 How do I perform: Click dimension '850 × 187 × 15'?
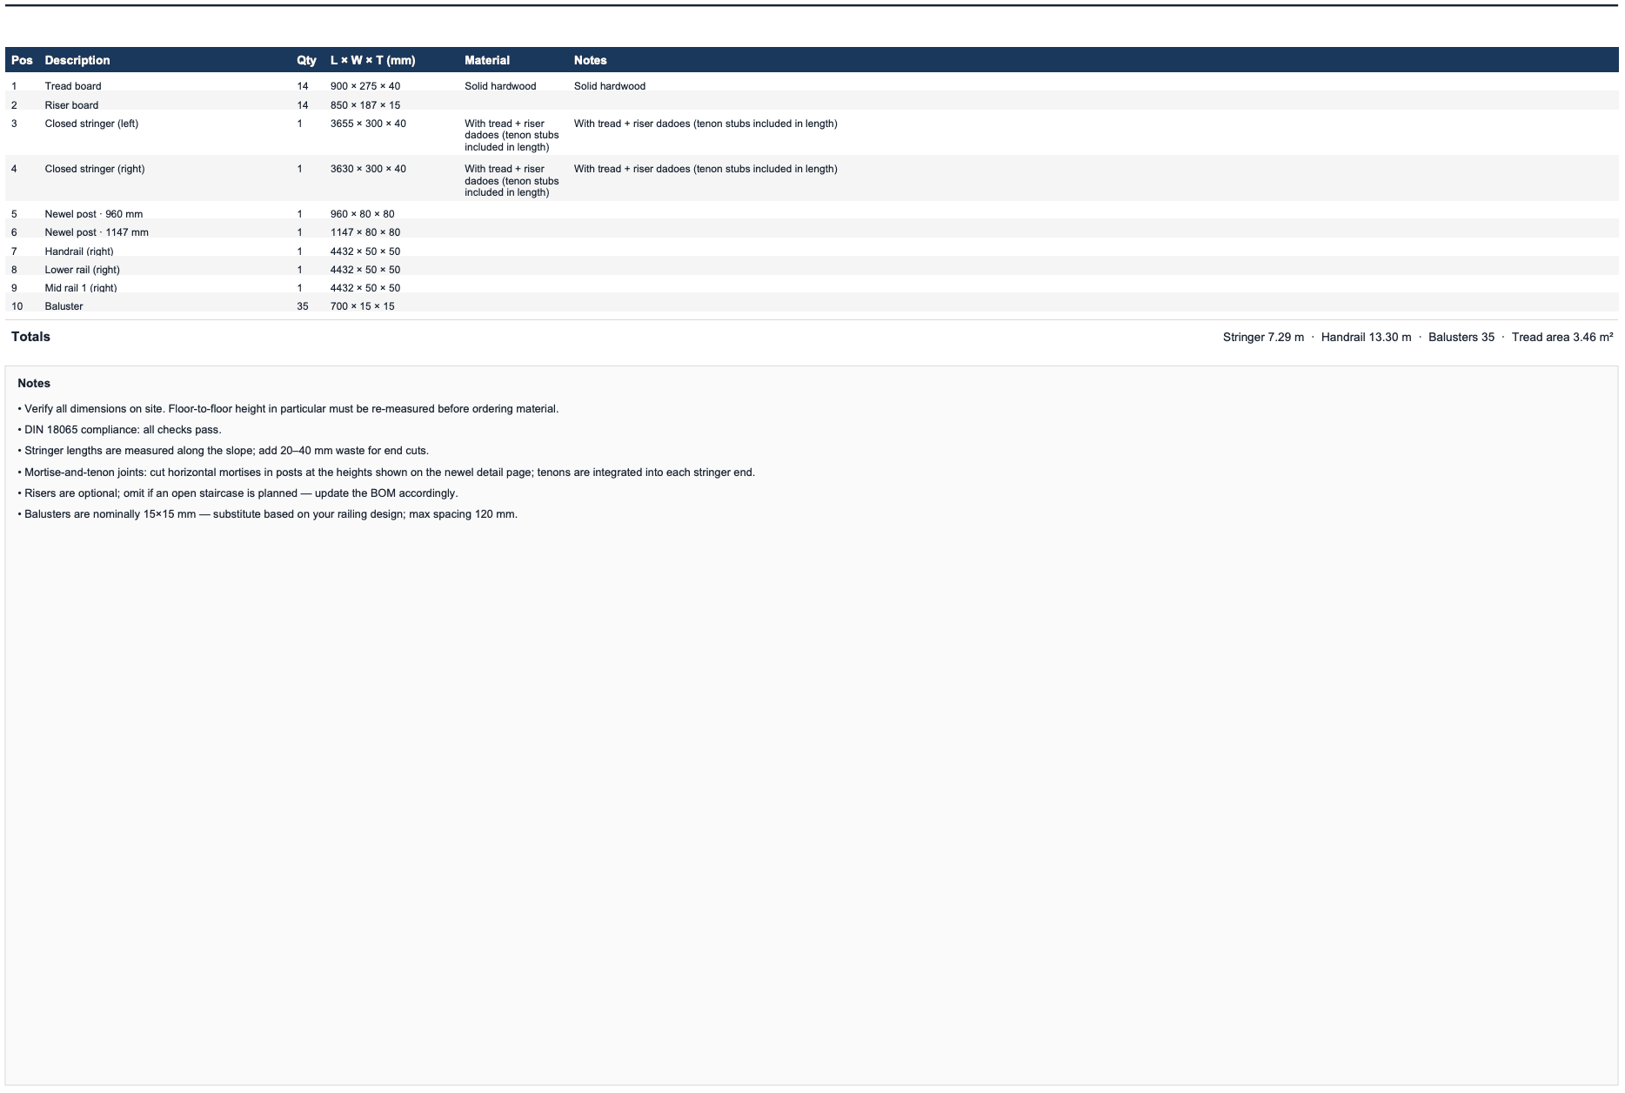365,105
